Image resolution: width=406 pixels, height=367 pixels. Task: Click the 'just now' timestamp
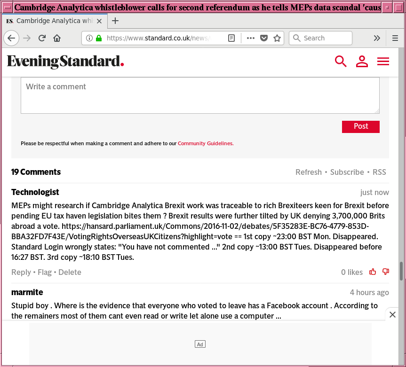(374, 192)
